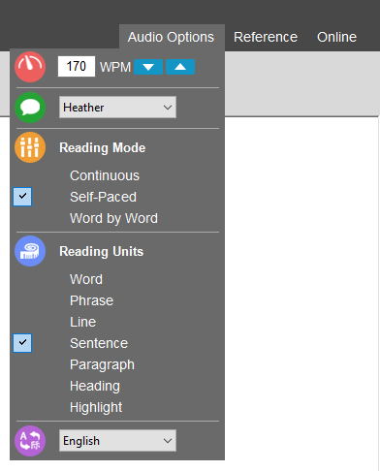This screenshot has width=380, height=471.
Task: Click the 170 WPM speed input field
Action: point(77,67)
